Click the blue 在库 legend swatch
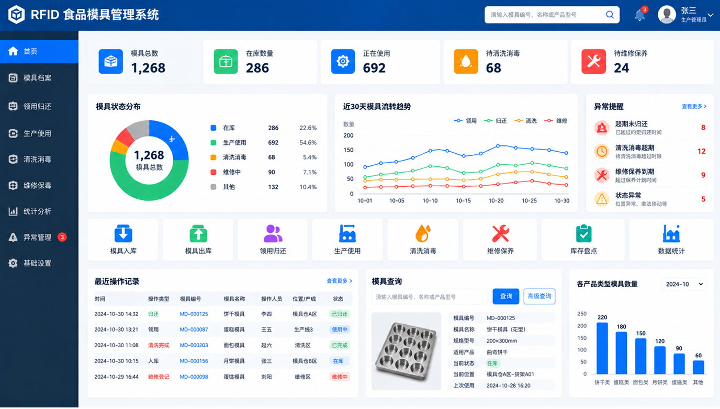Viewport: 720px width, 409px height. [x=213, y=128]
